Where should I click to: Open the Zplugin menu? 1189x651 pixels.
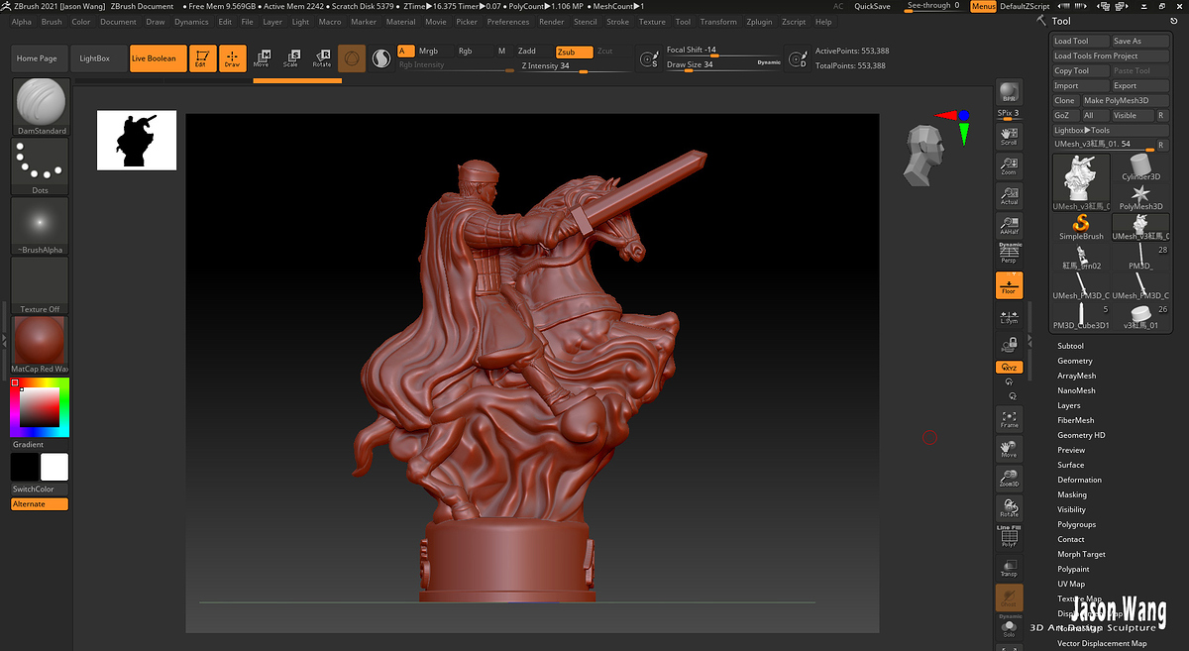[759, 22]
